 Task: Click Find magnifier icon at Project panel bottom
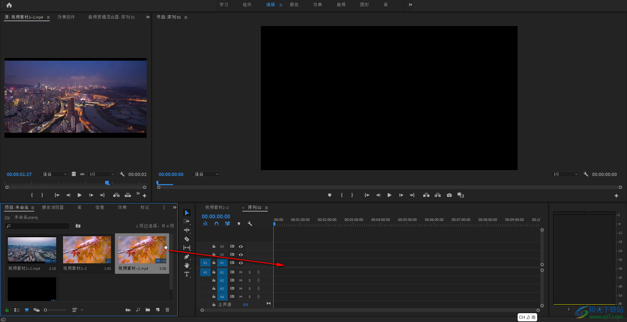(138, 310)
